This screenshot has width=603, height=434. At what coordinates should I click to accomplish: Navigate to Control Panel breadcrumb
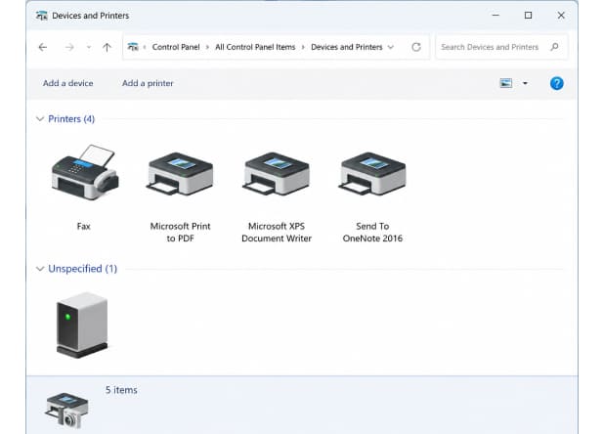click(176, 47)
